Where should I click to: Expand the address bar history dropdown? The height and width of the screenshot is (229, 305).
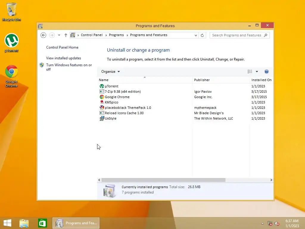point(196,35)
